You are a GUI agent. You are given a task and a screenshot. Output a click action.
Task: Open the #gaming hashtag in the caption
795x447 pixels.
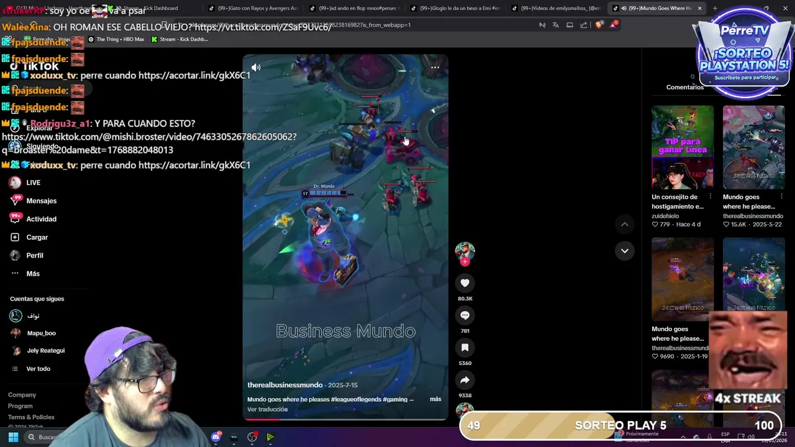click(x=395, y=399)
